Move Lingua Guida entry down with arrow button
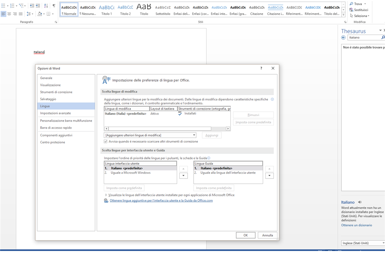Viewport: 385px width, 260px height. pos(269,176)
